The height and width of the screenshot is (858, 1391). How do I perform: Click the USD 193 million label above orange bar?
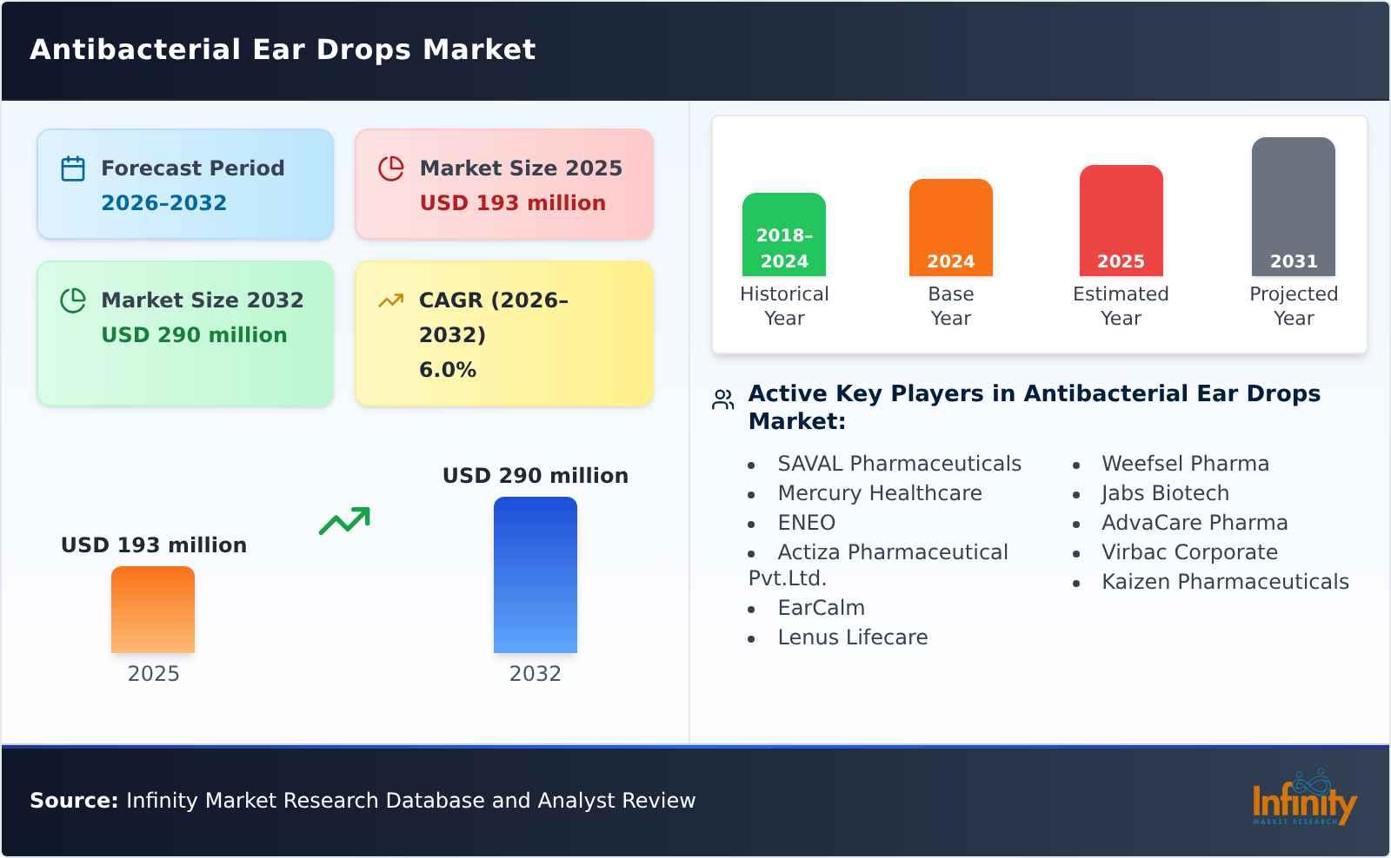[x=154, y=545]
